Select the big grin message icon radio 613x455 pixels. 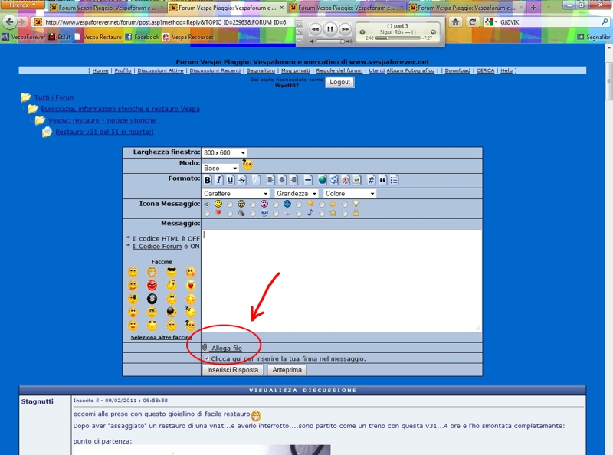230,204
